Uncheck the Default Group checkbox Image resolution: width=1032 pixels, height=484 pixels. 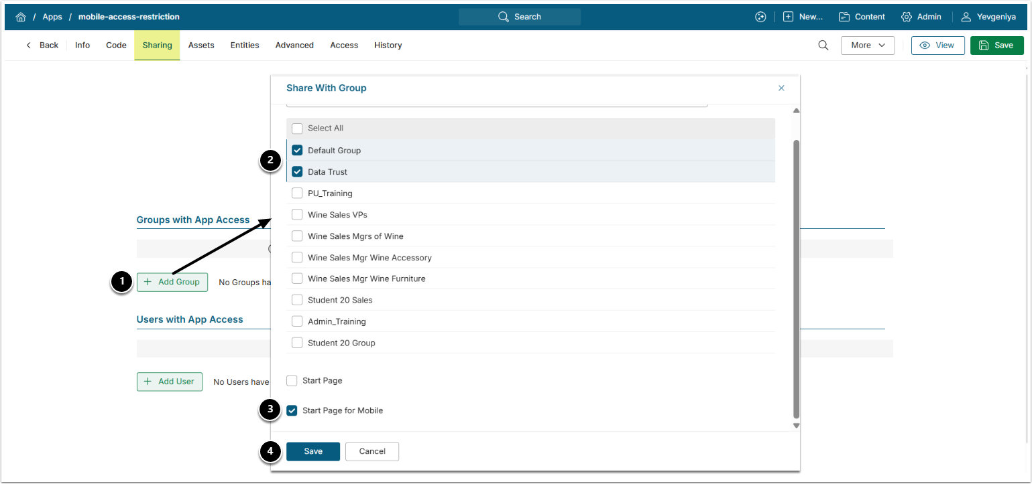point(297,151)
